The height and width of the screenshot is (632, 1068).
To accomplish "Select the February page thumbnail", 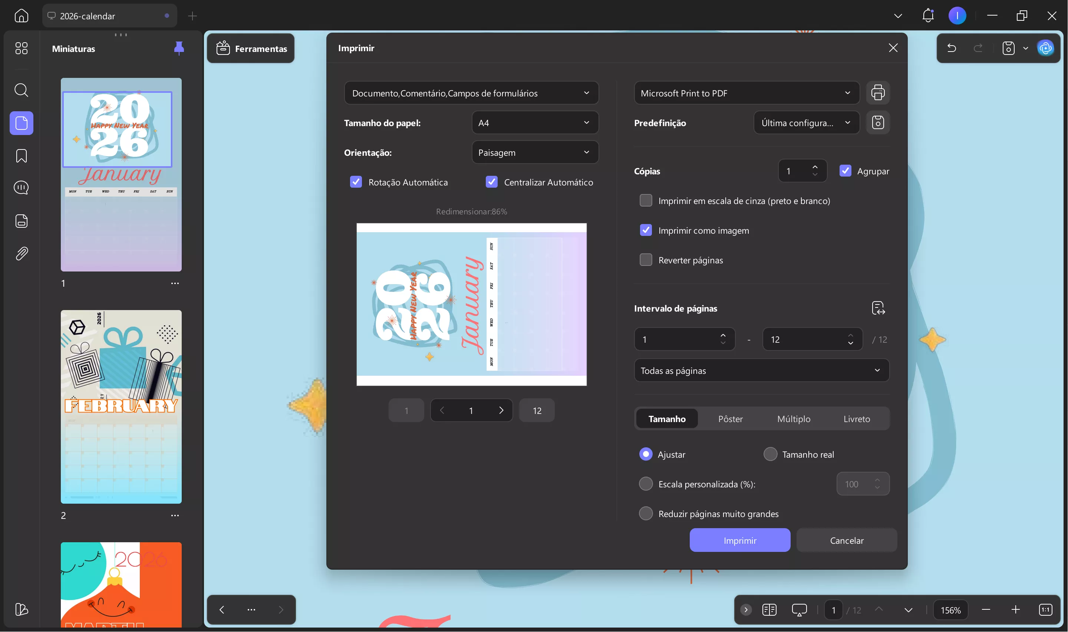I will (121, 407).
